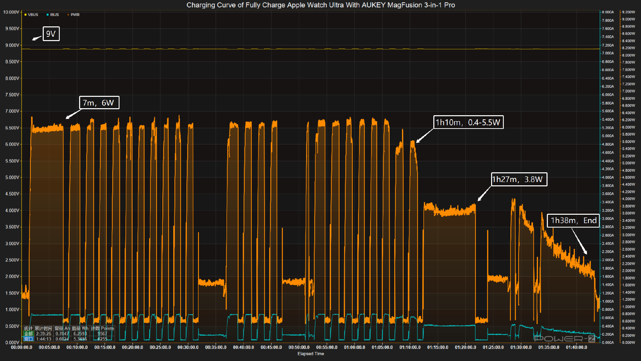Screen dimensions: 641x361
Task: Click the Elapsed Time axis label
Action: 311,354
